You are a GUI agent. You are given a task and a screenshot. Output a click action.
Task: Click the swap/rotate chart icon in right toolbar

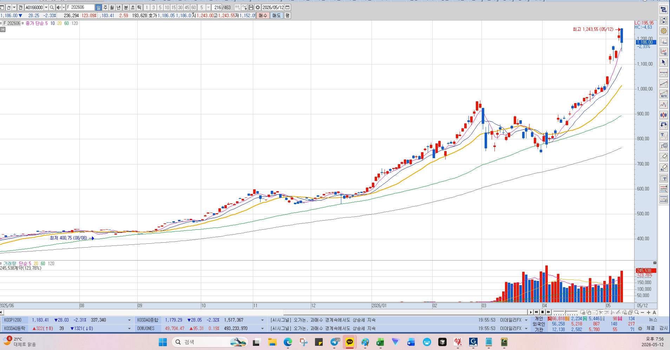[x=664, y=10]
